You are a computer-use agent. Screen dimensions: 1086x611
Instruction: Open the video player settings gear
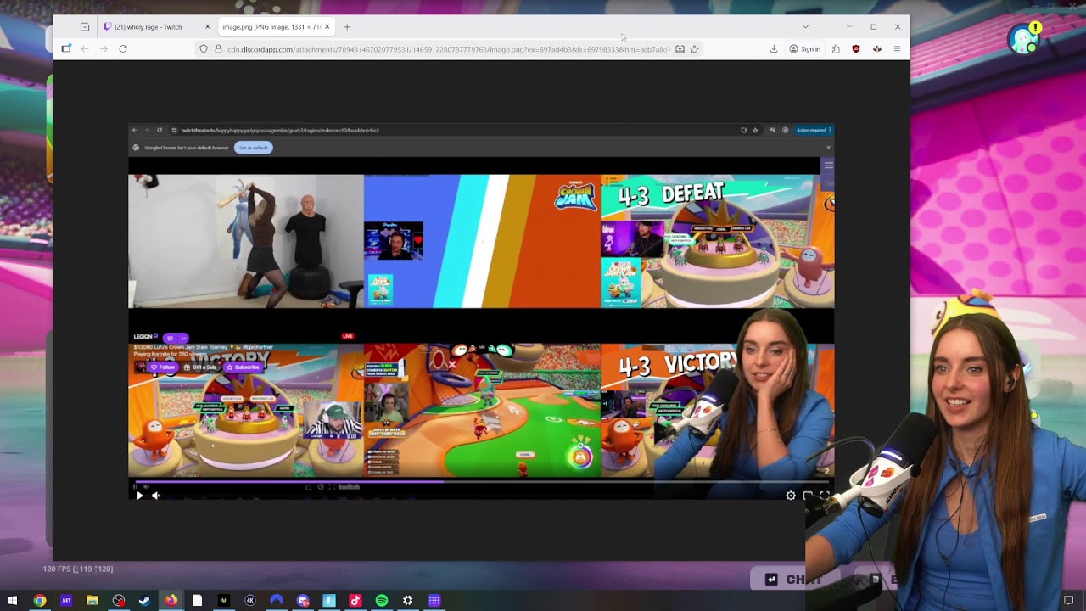point(791,496)
